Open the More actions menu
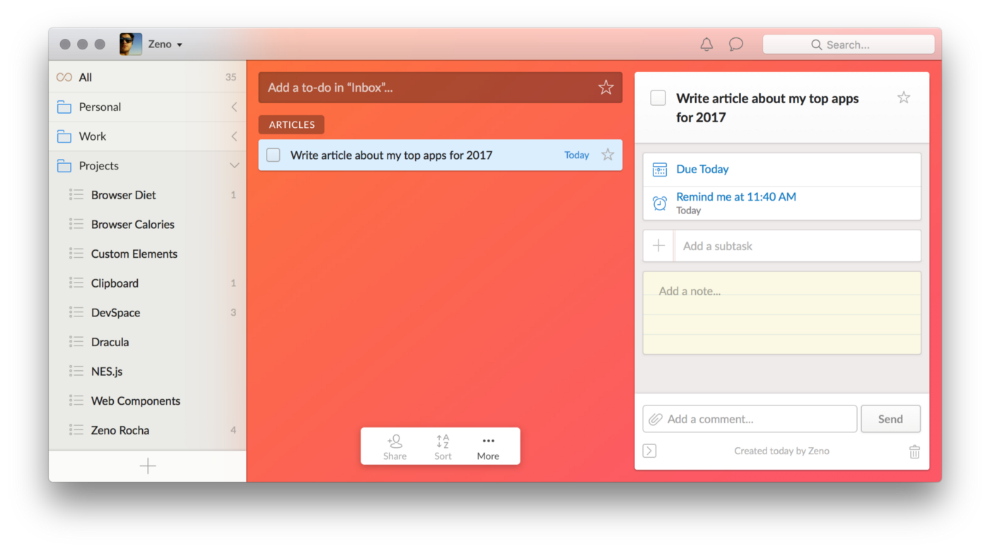 (487, 446)
